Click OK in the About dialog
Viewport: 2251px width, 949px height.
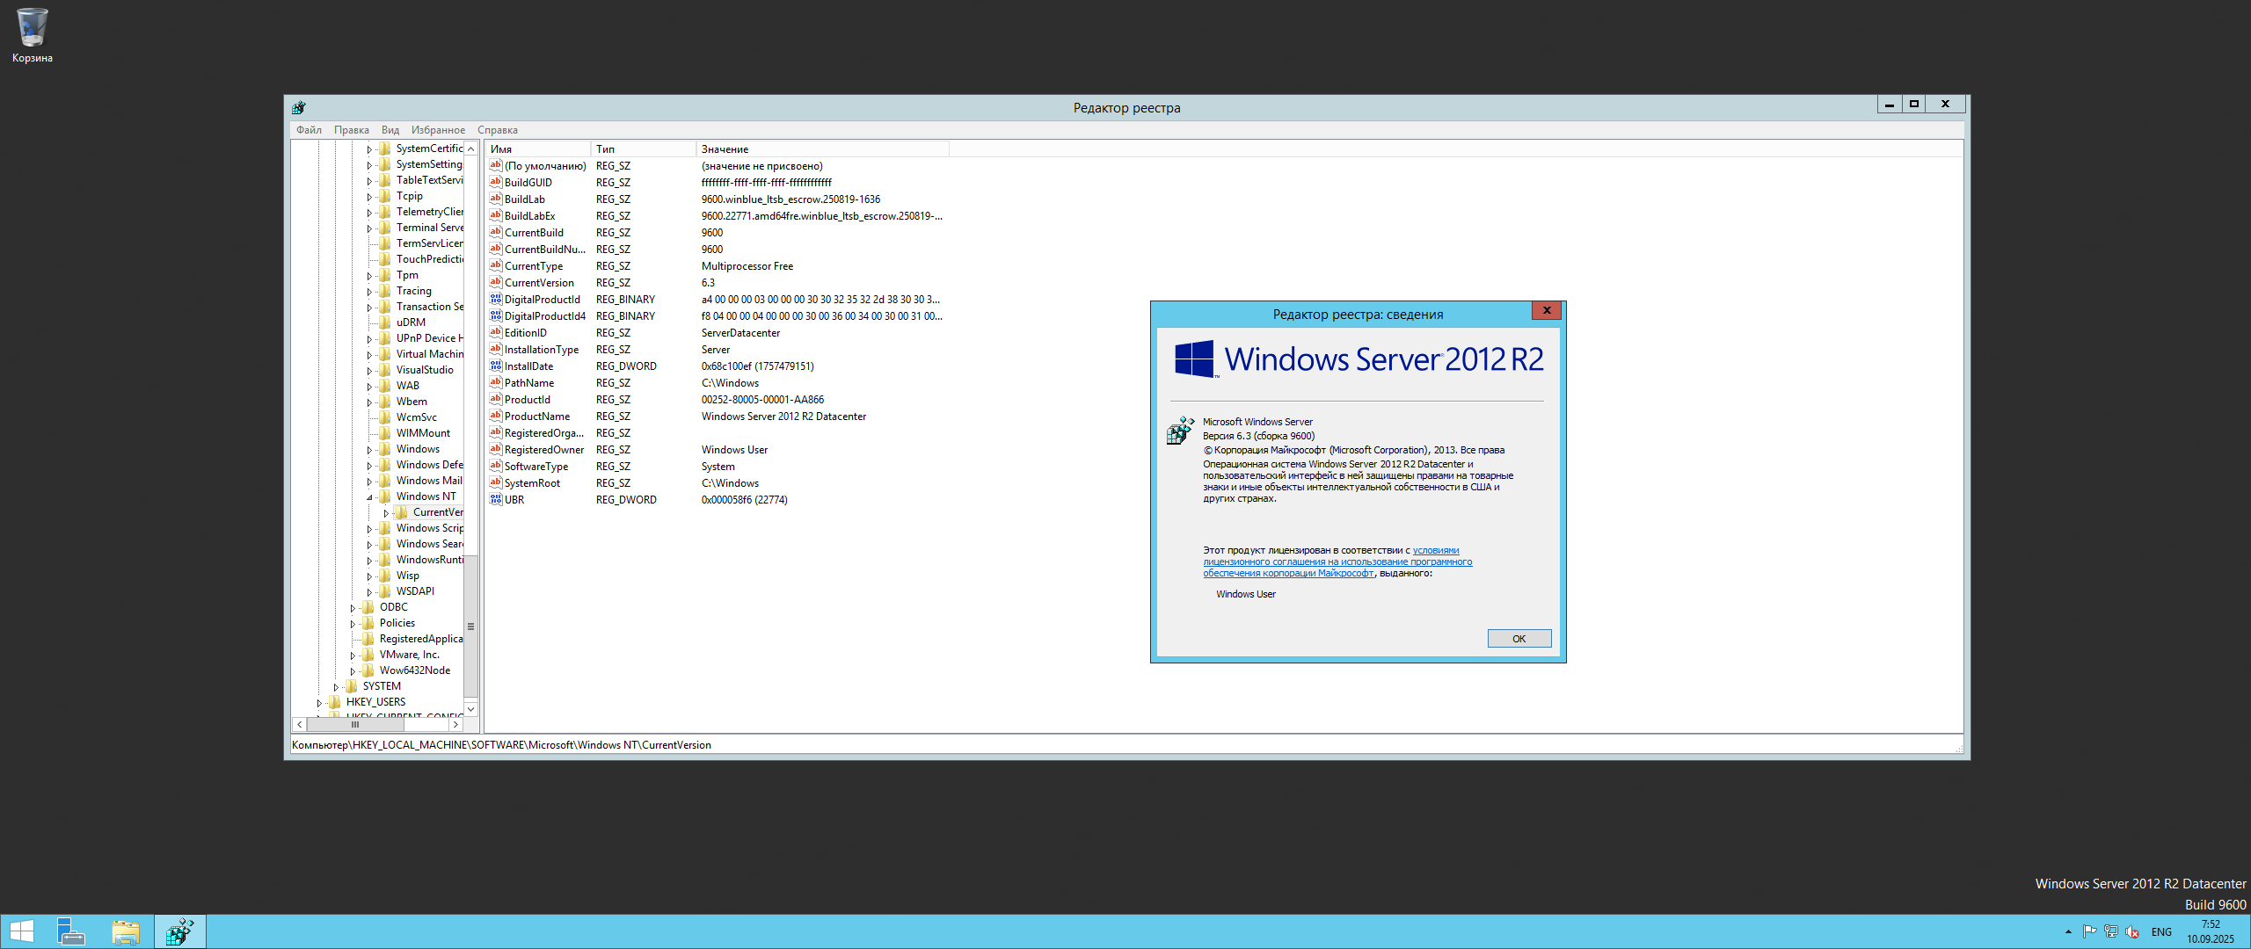pyautogui.click(x=1519, y=639)
